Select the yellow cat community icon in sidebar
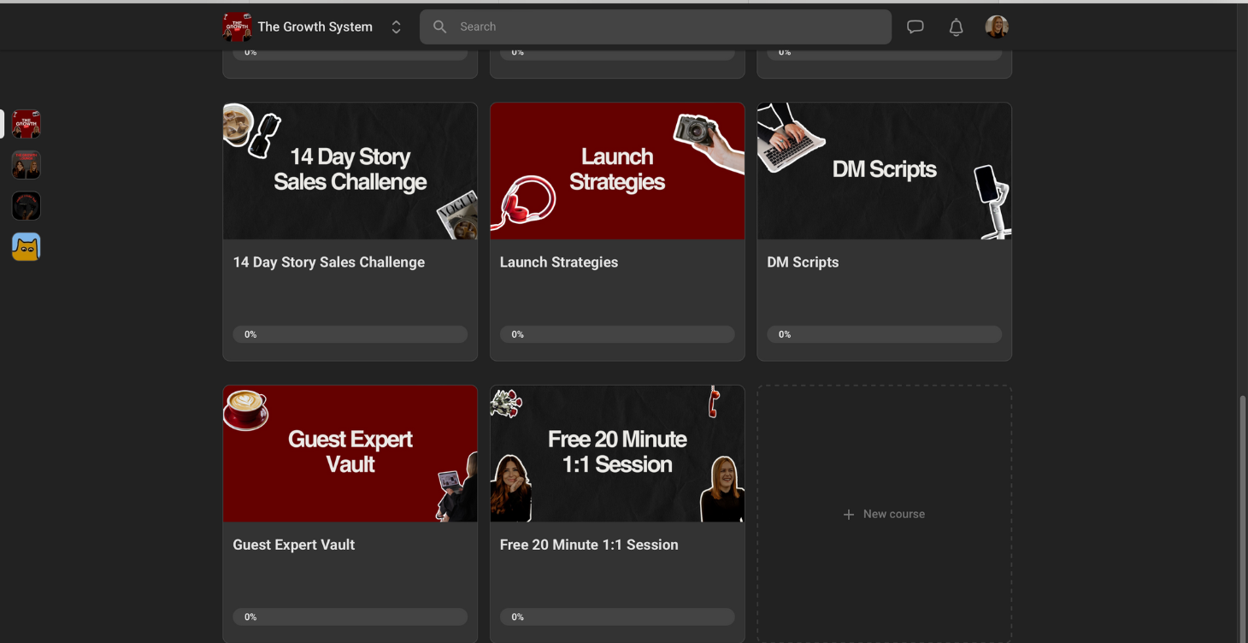This screenshot has width=1248, height=643. click(26, 247)
